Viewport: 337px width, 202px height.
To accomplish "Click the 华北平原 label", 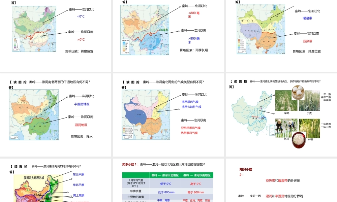I will (79, 185).
